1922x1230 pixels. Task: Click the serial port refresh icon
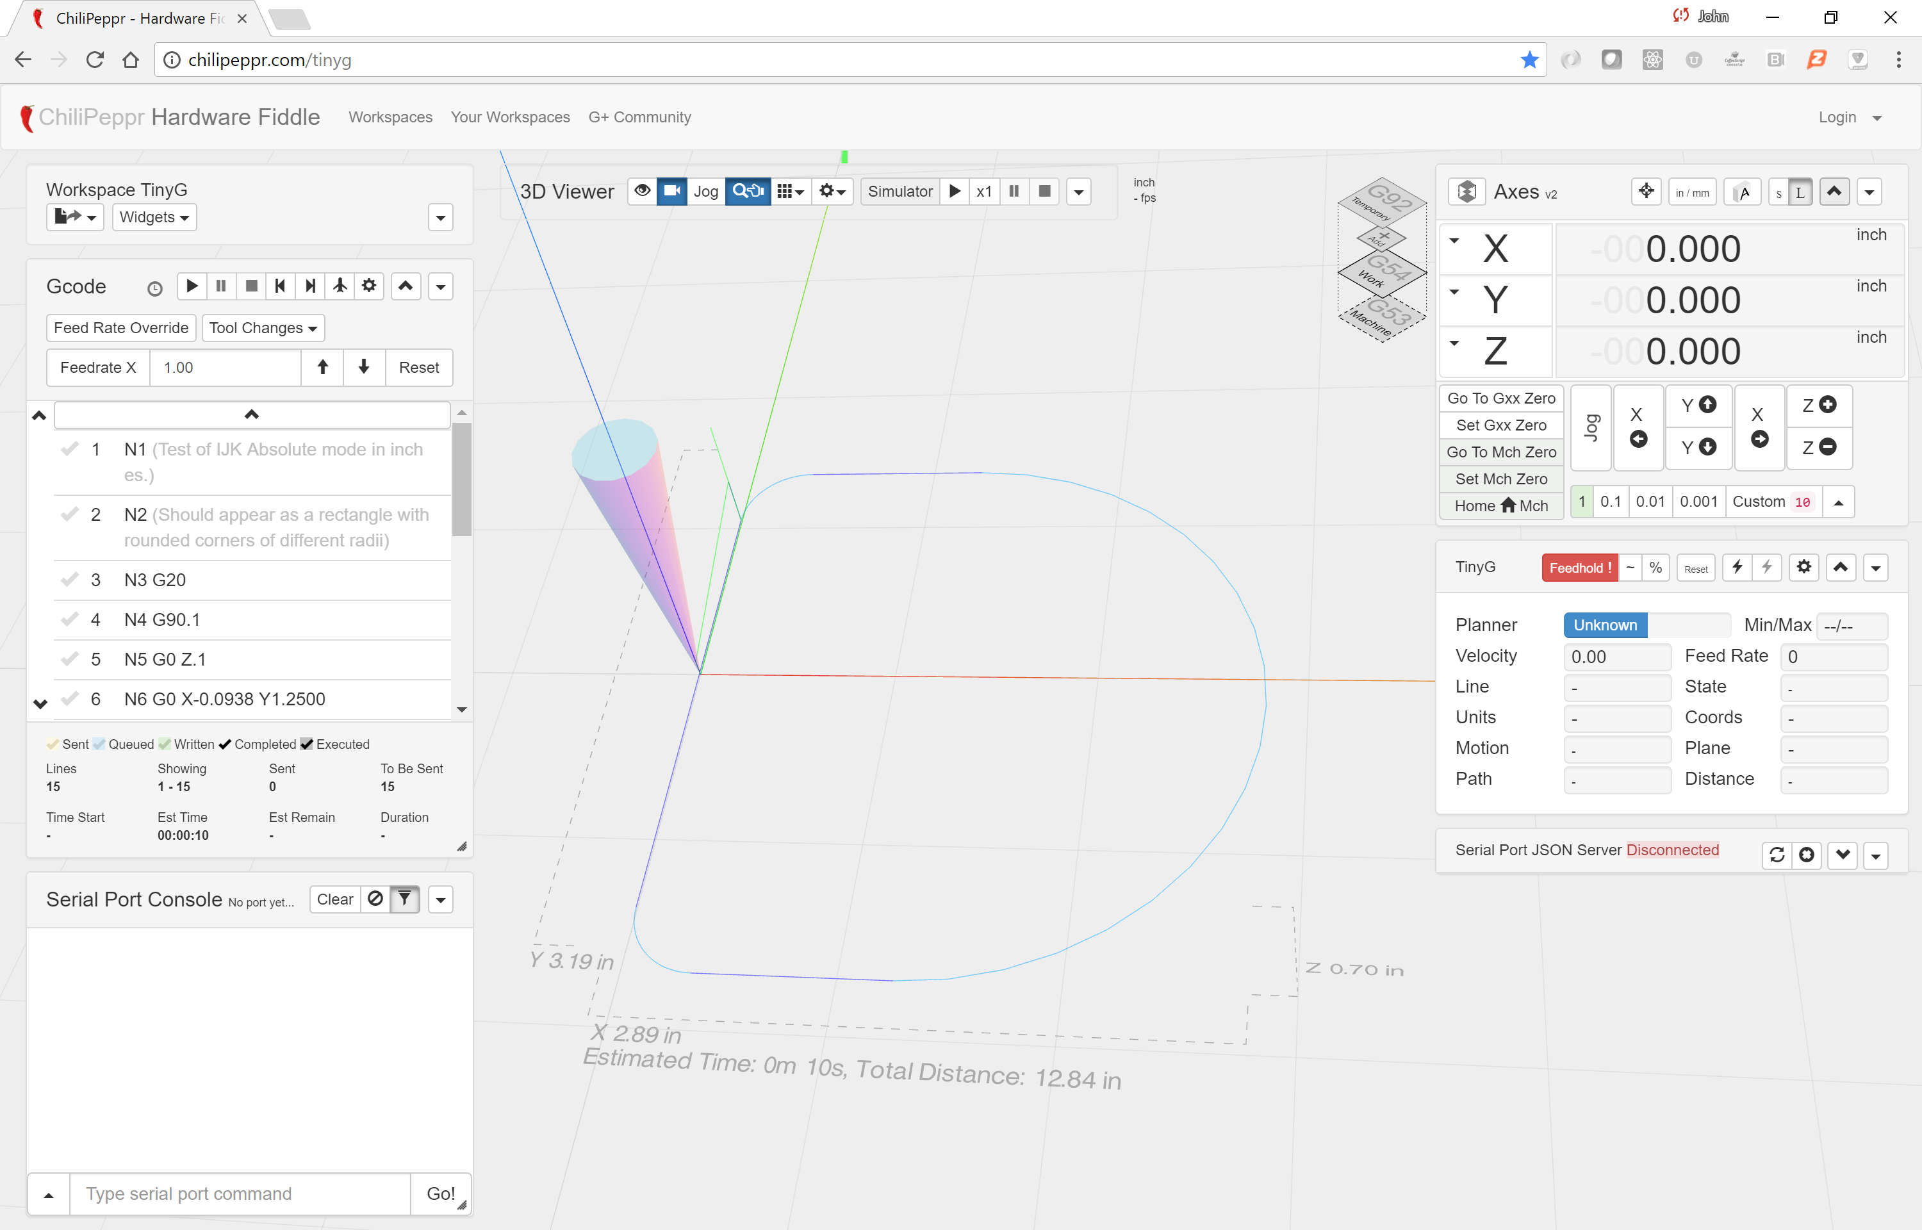(x=1777, y=855)
